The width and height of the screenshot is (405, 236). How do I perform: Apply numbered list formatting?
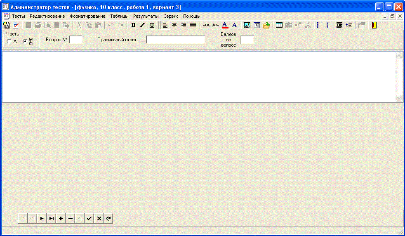point(330,25)
